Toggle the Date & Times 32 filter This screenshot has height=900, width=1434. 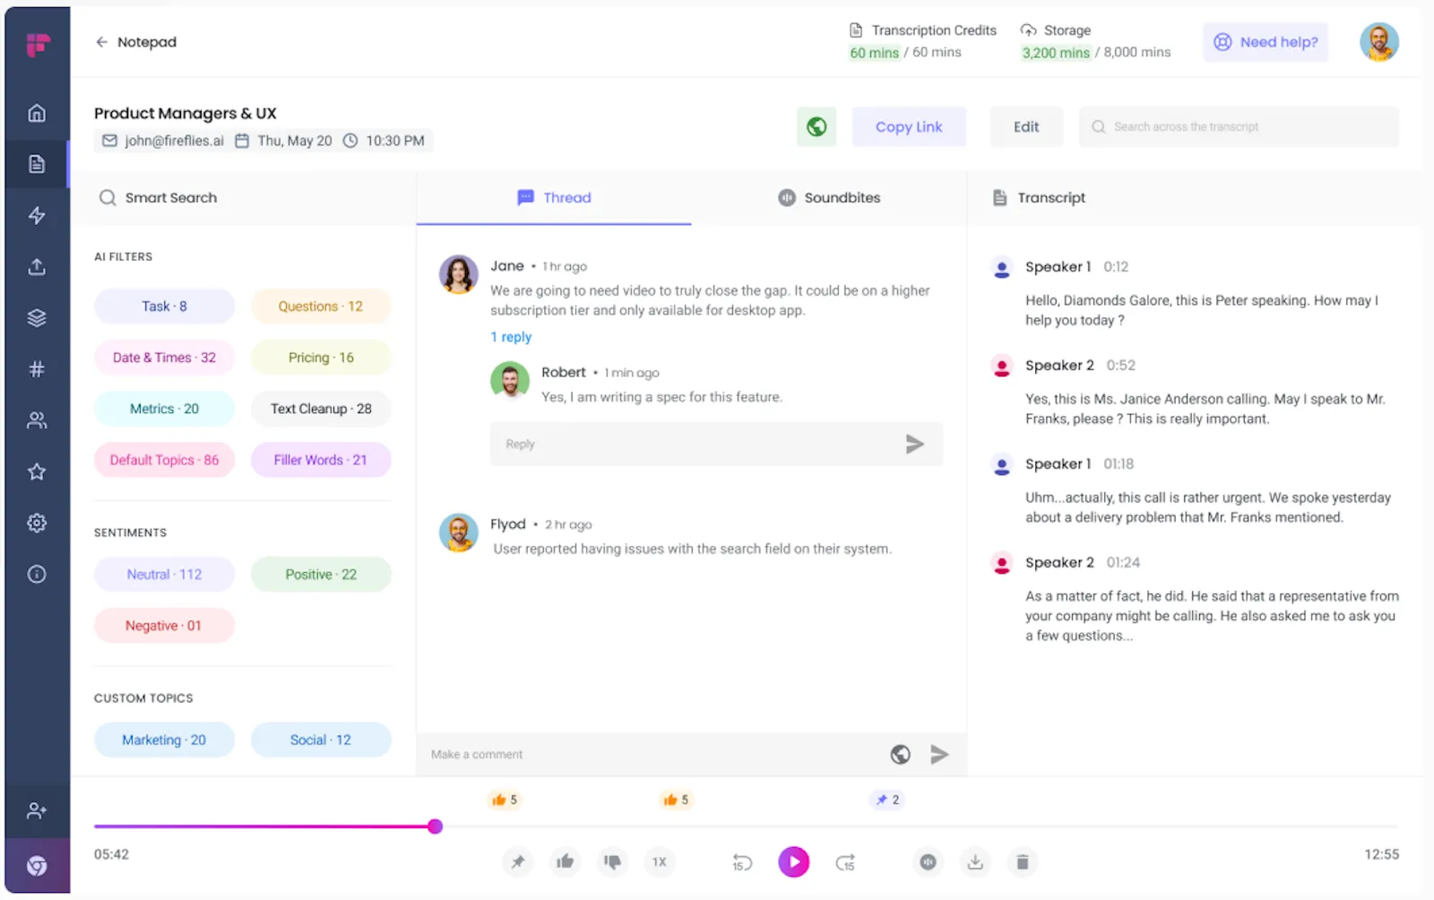point(164,358)
